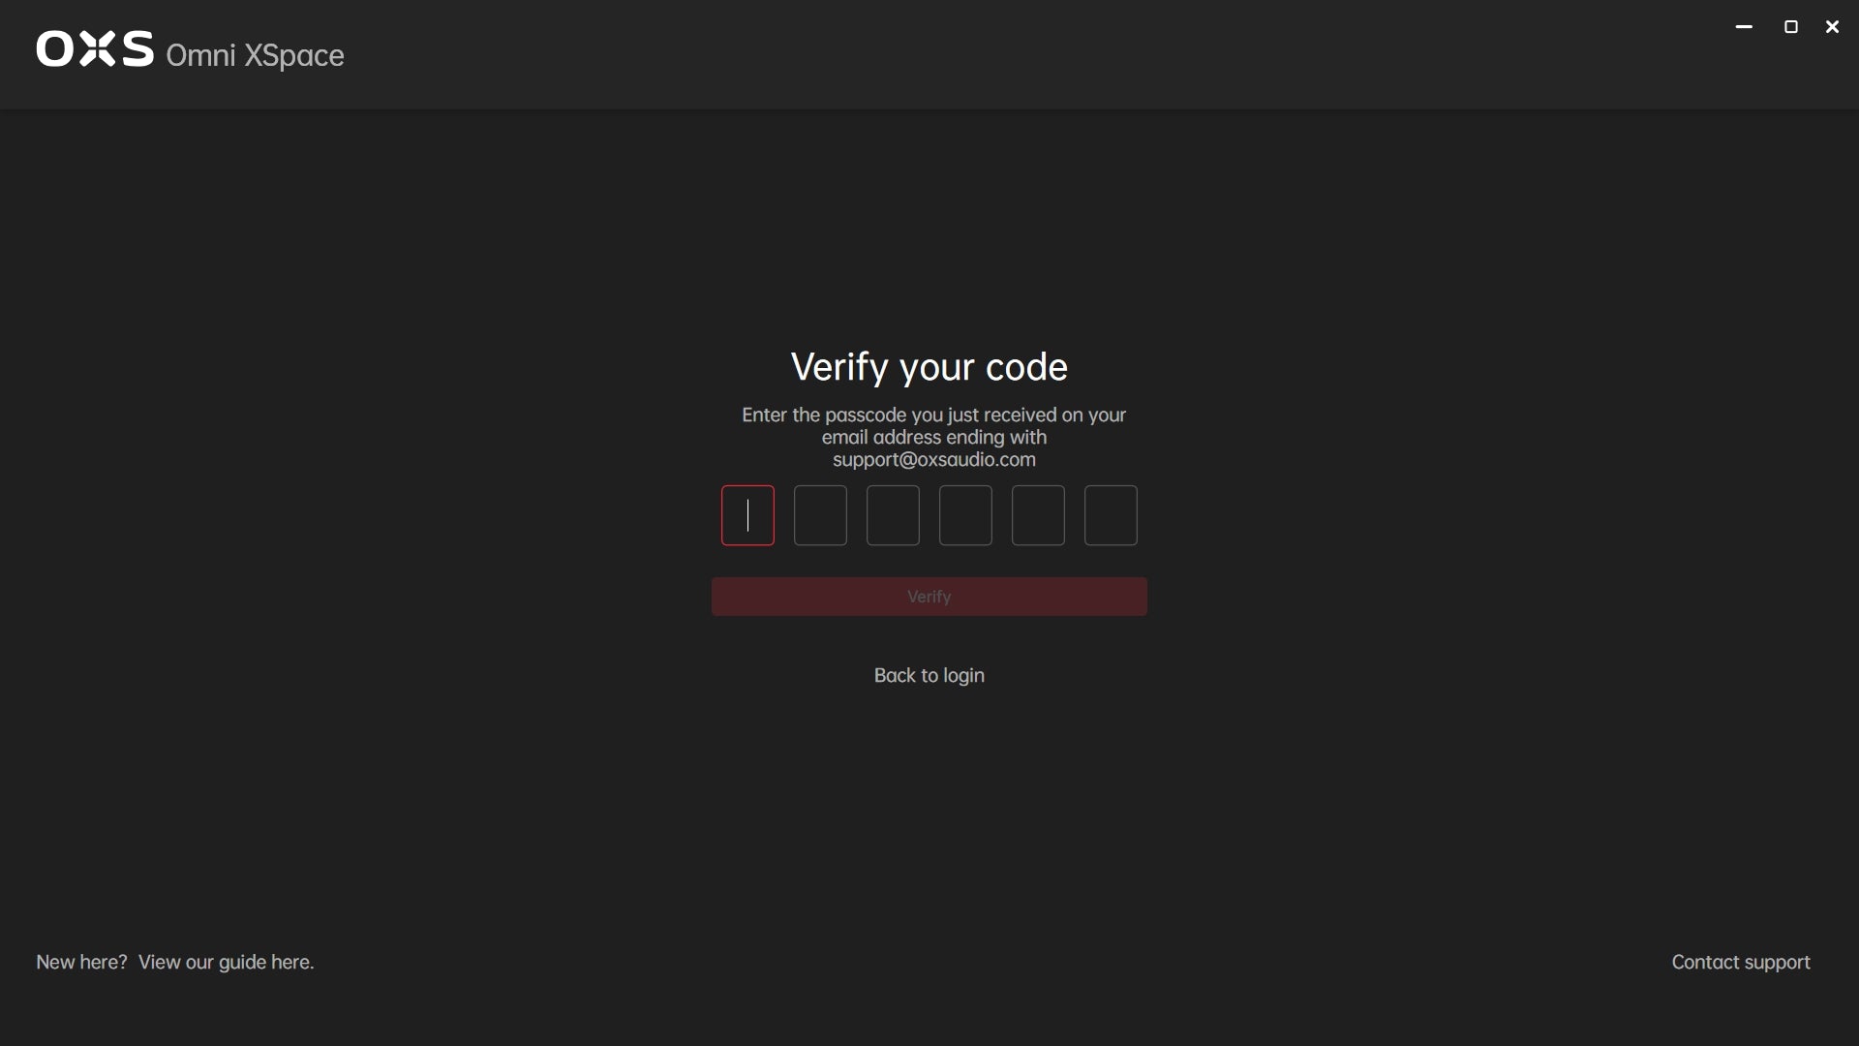1859x1046 pixels.
Task: Click the fourth passcode digit box
Action: click(965, 515)
